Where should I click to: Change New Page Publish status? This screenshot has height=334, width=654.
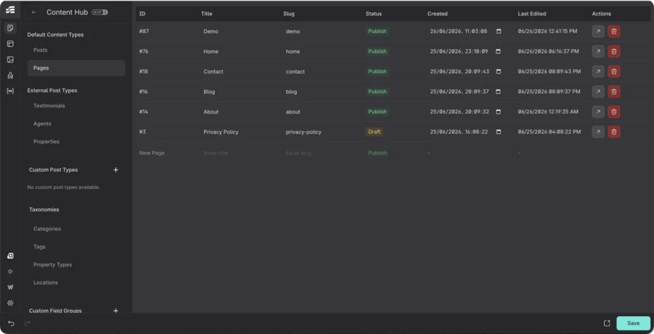pyautogui.click(x=377, y=153)
